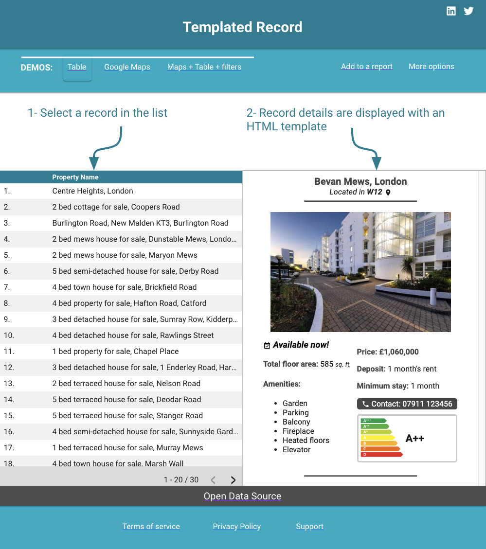Click the Property Name column header
Screen dimensions: 486x549
pyautogui.click(x=75, y=177)
